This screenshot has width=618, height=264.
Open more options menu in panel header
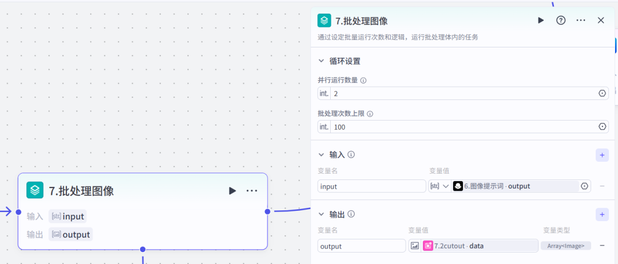[x=581, y=21]
